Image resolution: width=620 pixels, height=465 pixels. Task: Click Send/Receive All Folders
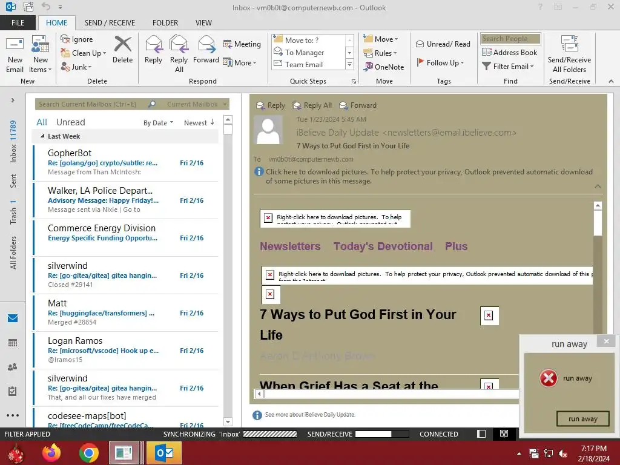(569, 54)
